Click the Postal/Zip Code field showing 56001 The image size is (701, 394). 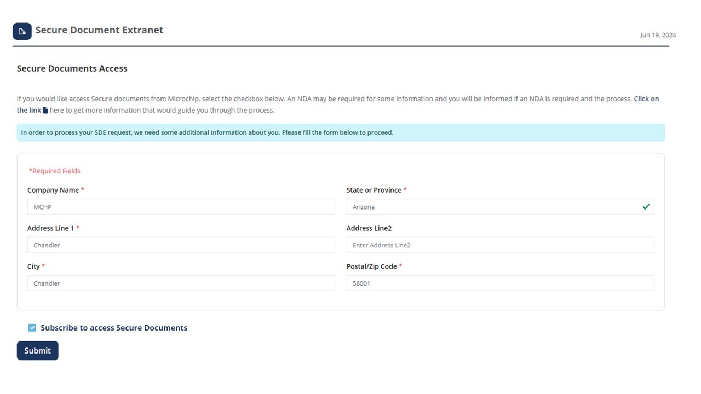coord(500,283)
